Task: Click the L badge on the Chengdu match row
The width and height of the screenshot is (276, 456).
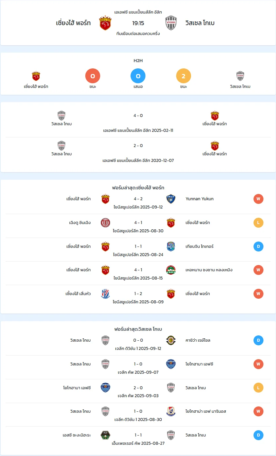Action: click(x=258, y=223)
